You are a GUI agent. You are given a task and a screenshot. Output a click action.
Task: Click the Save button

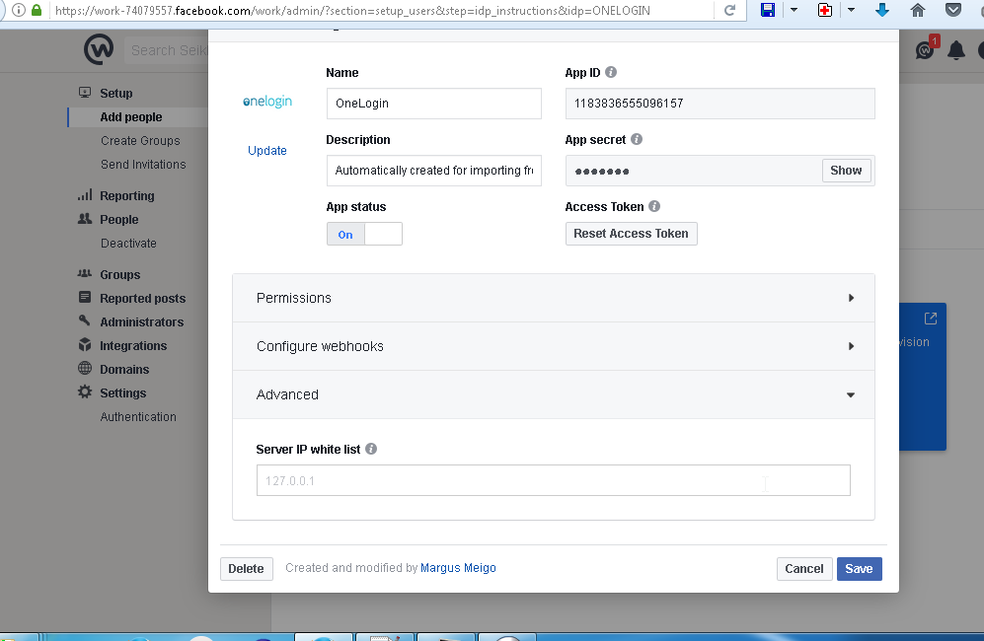click(859, 569)
